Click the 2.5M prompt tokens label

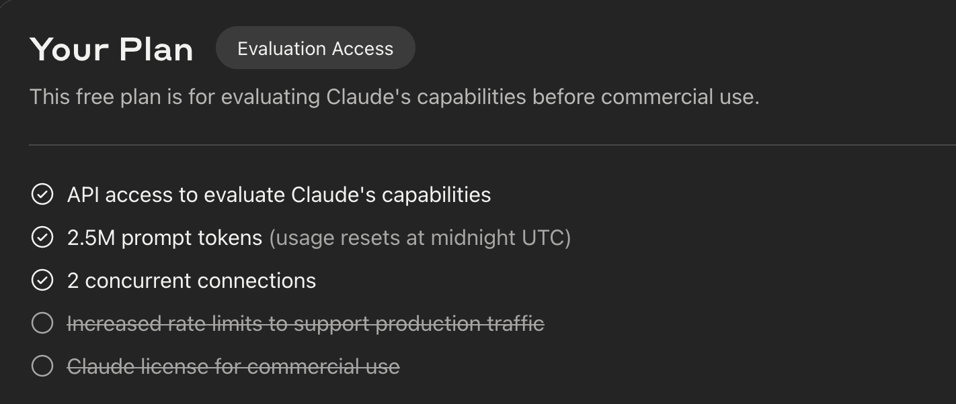[x=165, y=238]
